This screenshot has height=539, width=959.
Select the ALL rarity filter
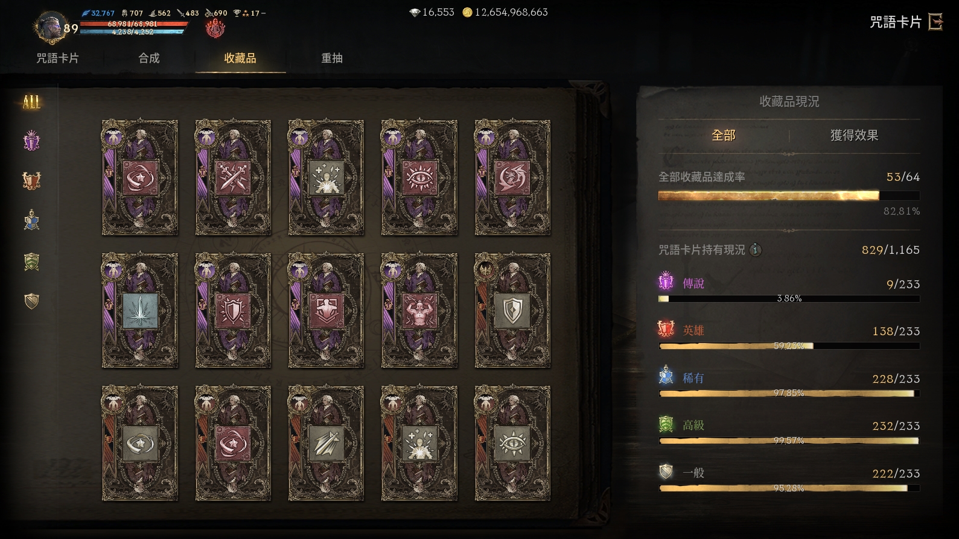tap(31, 102)
